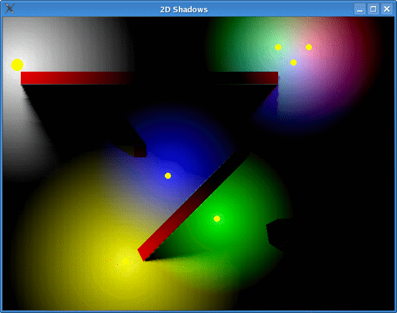The height and width of the screenshot is (313, 397).
Task: Click the yellow dot inside the blue light
Action: click(x=168, y=176)
